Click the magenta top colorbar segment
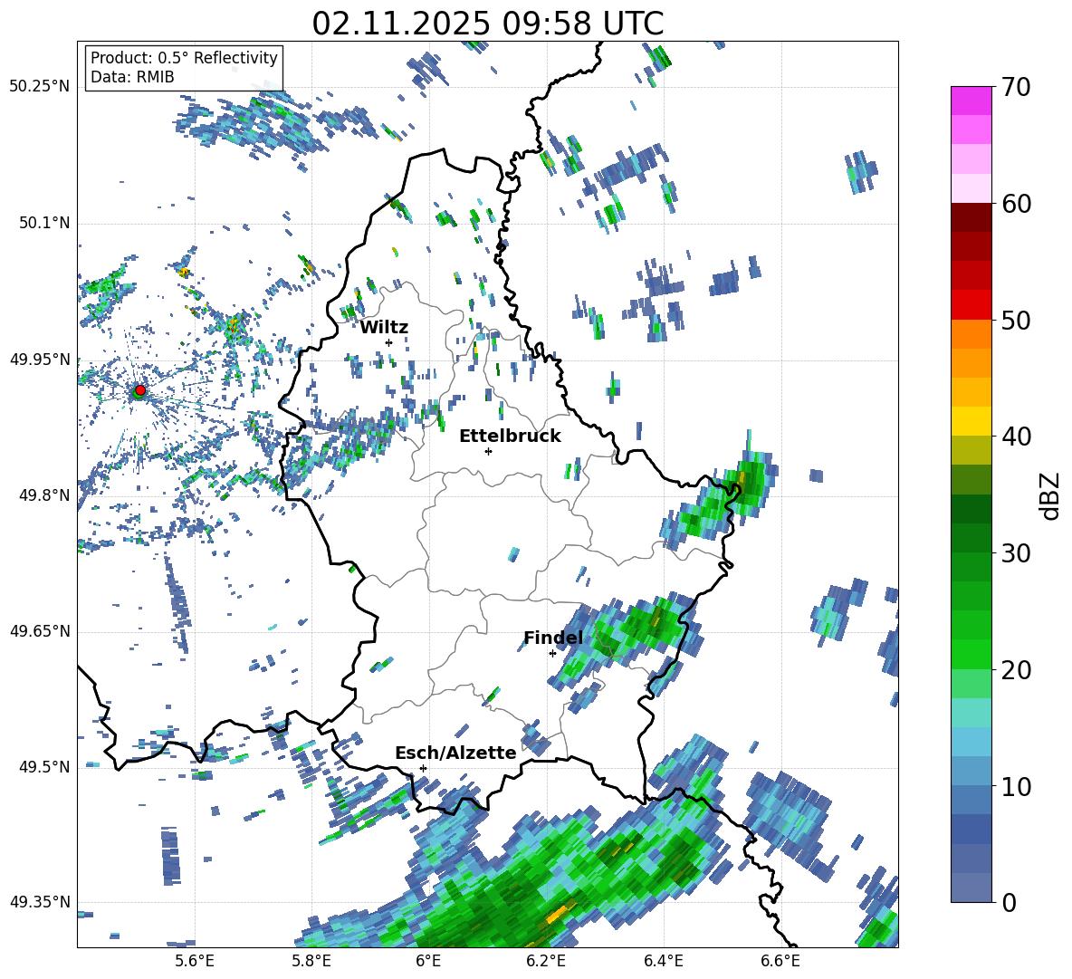Screen dimensions: 1072x979 (x=971, y=101)
